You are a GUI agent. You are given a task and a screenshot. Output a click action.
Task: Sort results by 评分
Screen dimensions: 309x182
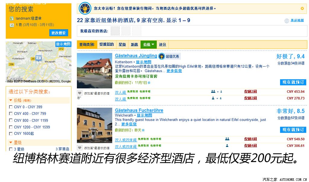point(163,44)
